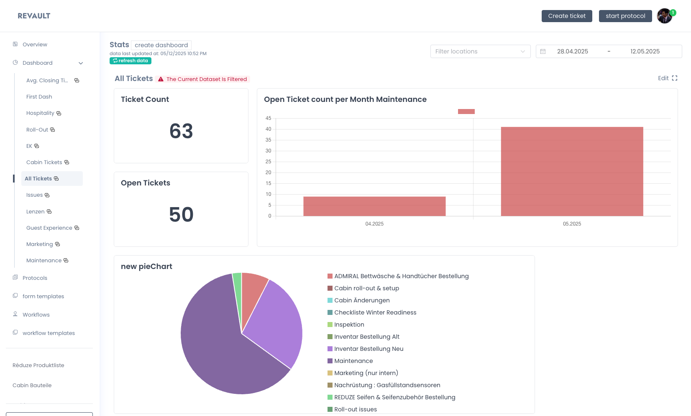Click the copy icon beside All Tickets in sidebar
Screen dimensions: 691x416
tap(56, 178)
